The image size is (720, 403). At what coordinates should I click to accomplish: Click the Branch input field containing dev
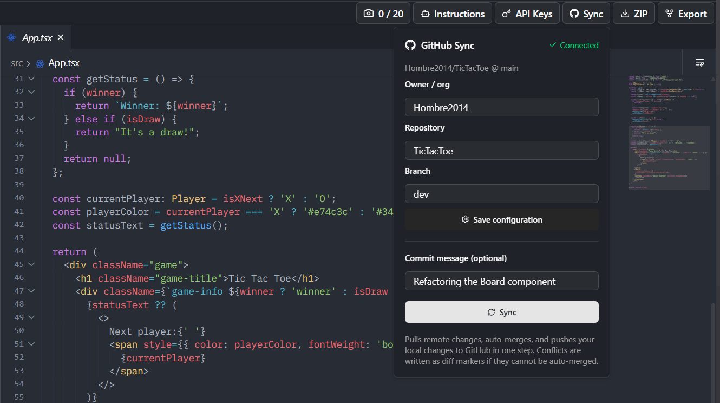pyautogui.click(x=502, y=194)
